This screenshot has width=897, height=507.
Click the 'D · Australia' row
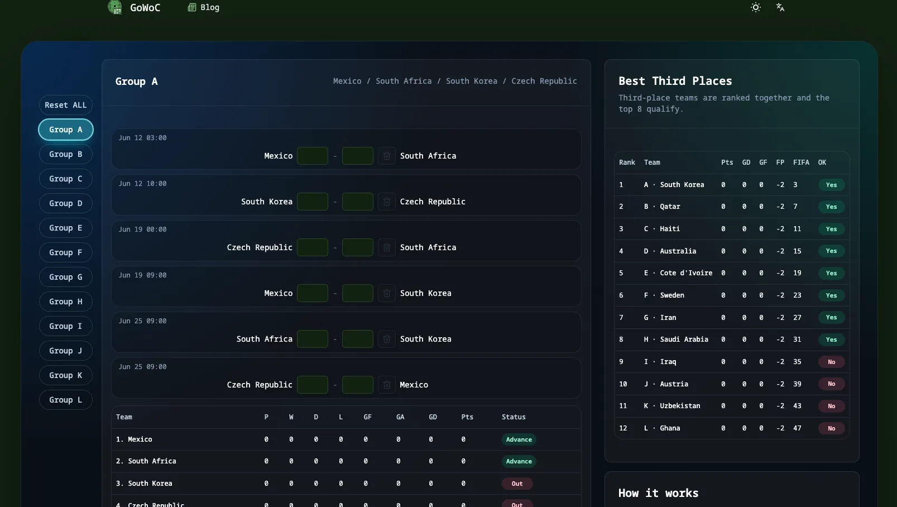[732, 251]
